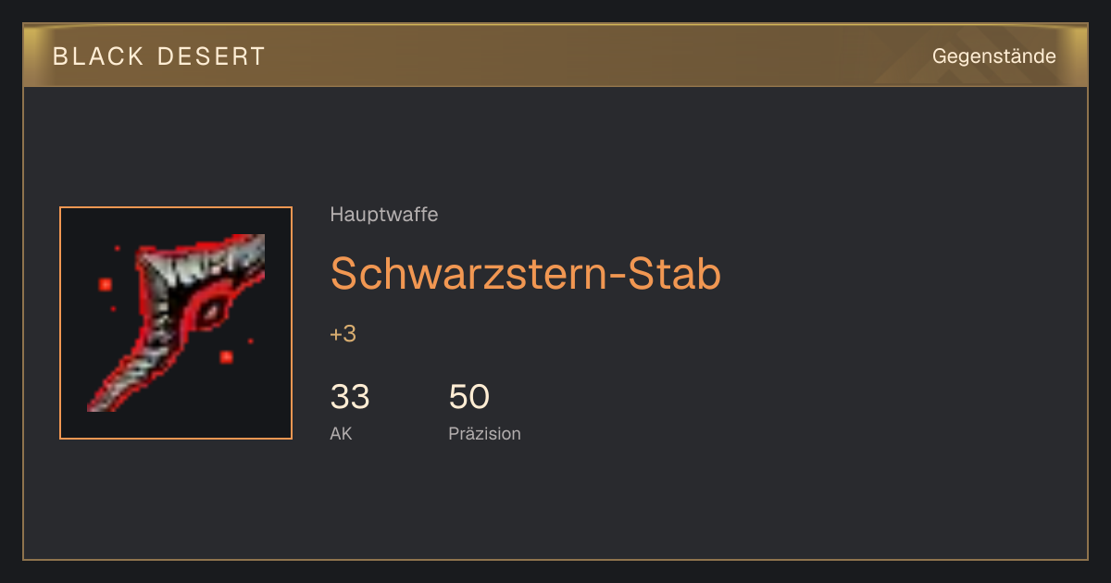
Task: Click the AK stat label
Action: [x=341, y=433]
